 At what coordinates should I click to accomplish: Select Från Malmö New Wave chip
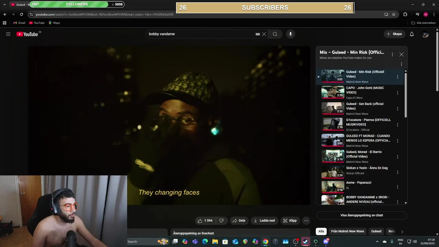347,231
